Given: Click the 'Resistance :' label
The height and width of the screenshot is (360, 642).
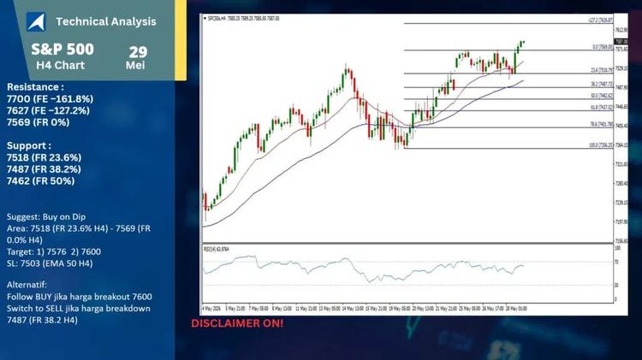Looking at the screenshot, I should (35, 87).
